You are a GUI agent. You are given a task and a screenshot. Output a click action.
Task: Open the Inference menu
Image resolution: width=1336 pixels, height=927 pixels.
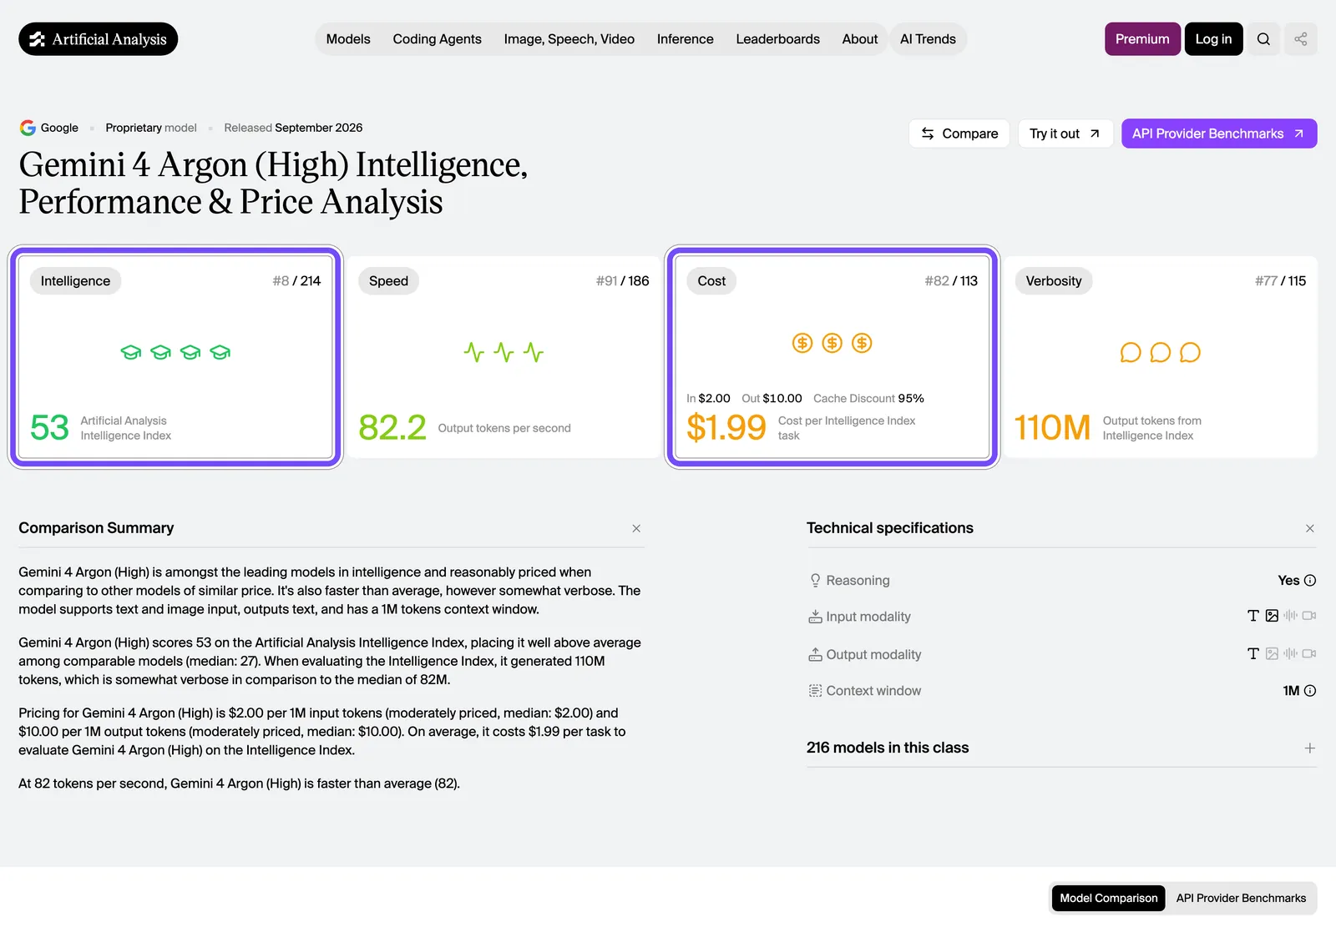[x=686, y=39]
